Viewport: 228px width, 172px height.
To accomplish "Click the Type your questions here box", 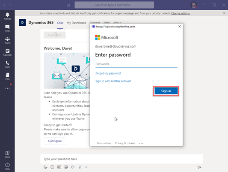I will tap(121, 159).
